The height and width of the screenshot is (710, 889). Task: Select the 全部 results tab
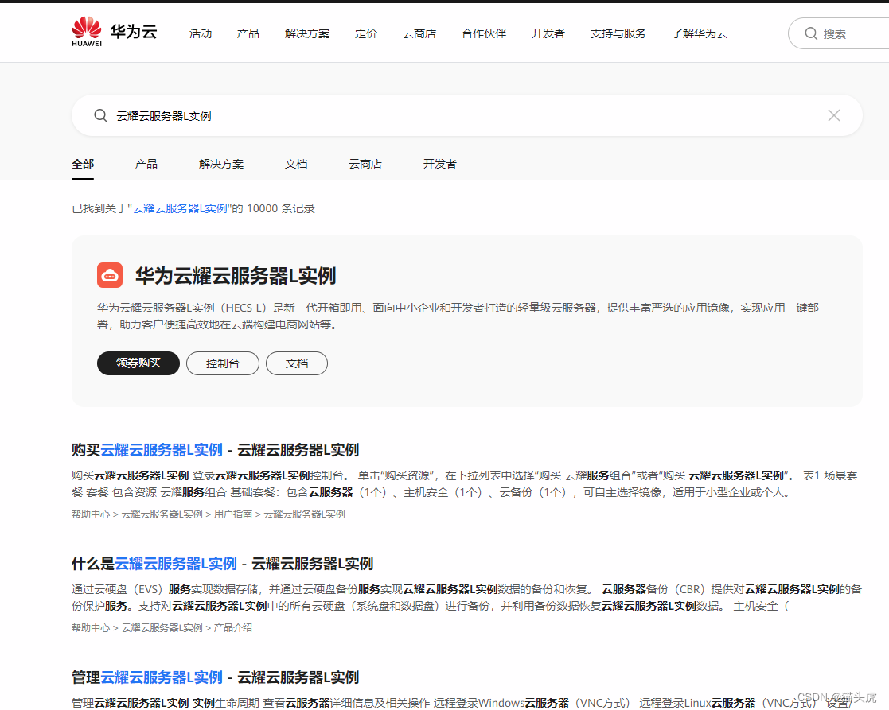(83, 164)
